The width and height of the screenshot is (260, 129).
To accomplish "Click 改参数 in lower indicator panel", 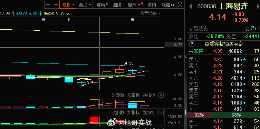I will 118,112.
